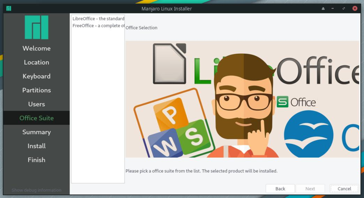
Task: Go to the Location step
Action: coord(36,62)
